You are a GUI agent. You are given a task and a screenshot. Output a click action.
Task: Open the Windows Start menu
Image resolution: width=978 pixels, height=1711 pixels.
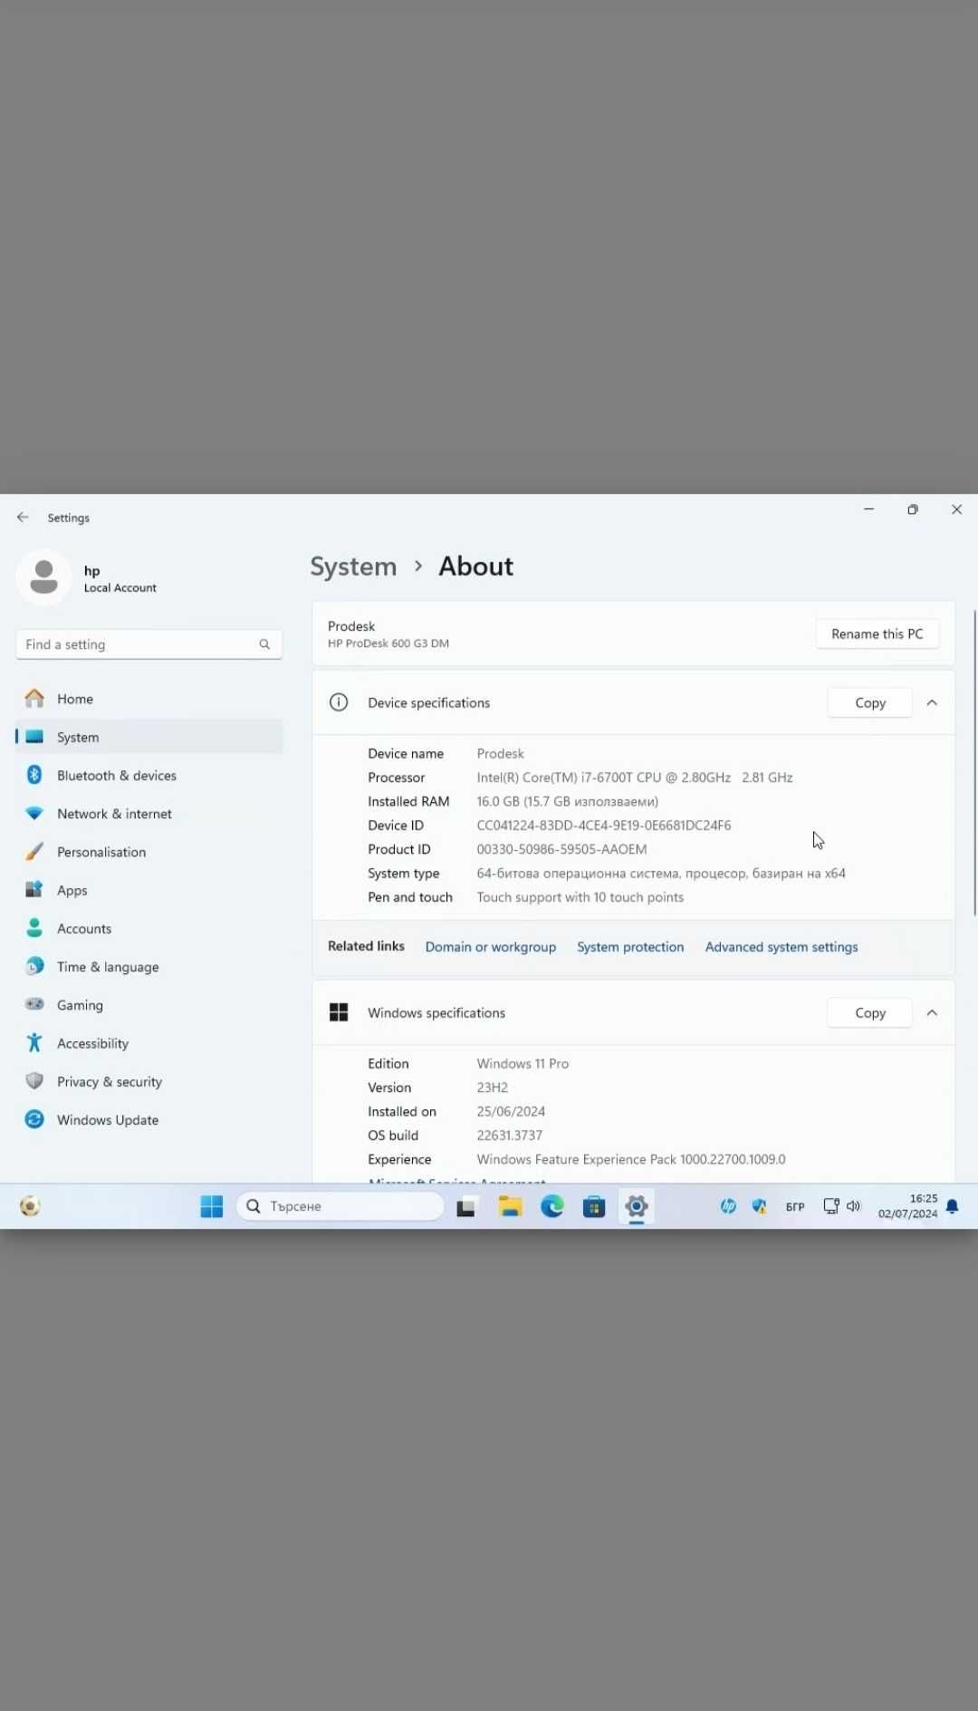(x=212, y=1206)
